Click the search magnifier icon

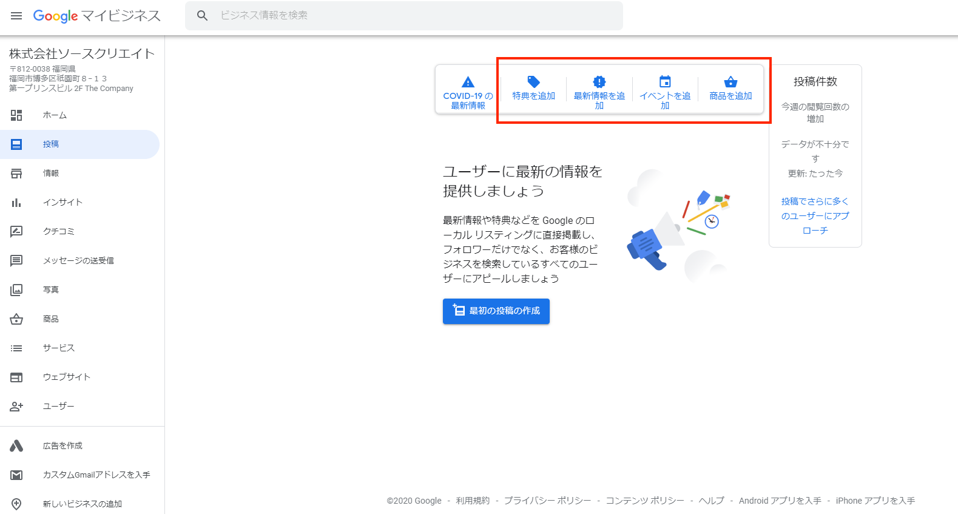pos(203,16)
